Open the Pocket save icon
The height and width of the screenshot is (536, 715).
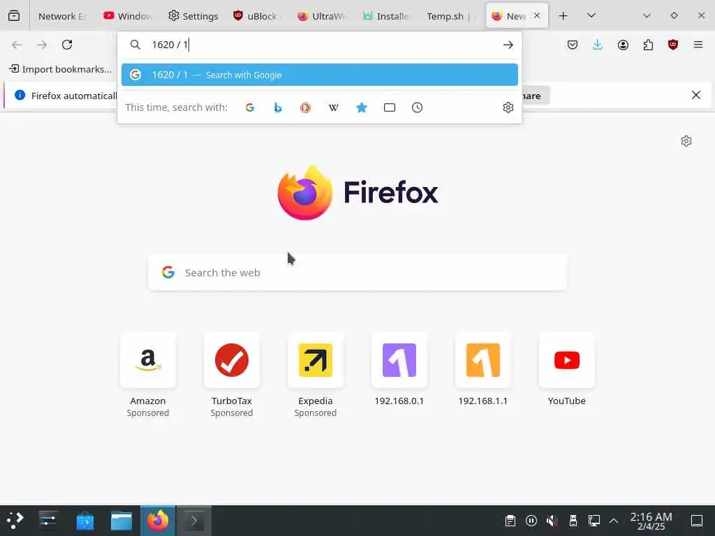point(573,45)
